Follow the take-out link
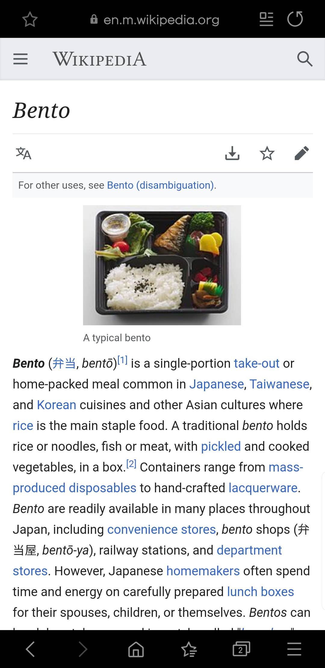325x668 pixels. coord(257,363)
